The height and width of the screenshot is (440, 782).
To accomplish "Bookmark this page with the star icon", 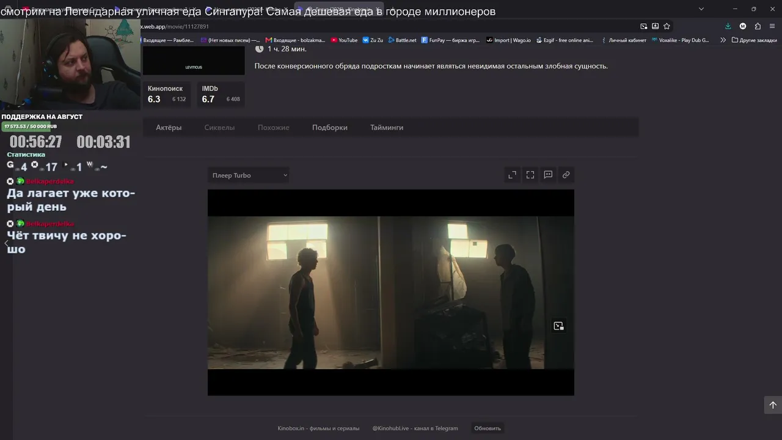I will pyautogui.click(x=667, y=26).
